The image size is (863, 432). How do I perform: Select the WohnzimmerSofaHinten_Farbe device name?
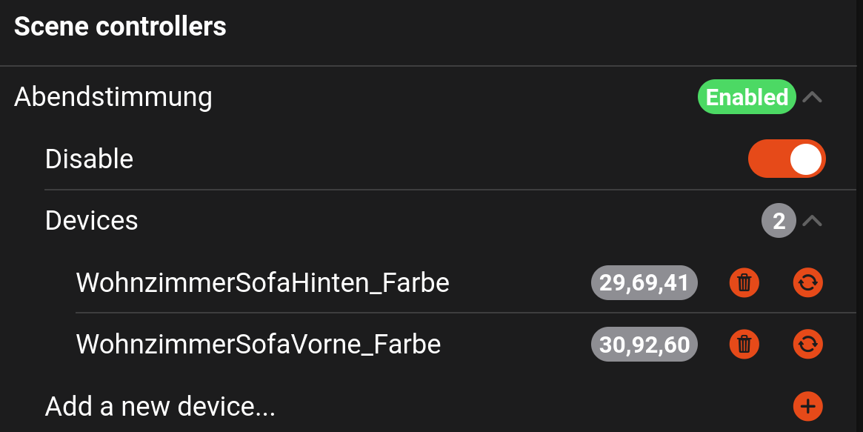(x=262, y=282)
